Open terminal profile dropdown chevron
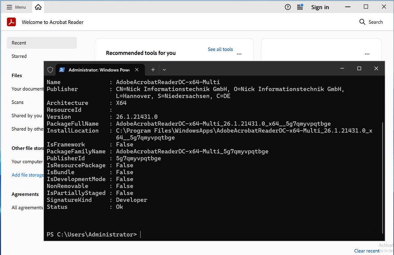Screen dimensions: 394x255 point(164,70)
